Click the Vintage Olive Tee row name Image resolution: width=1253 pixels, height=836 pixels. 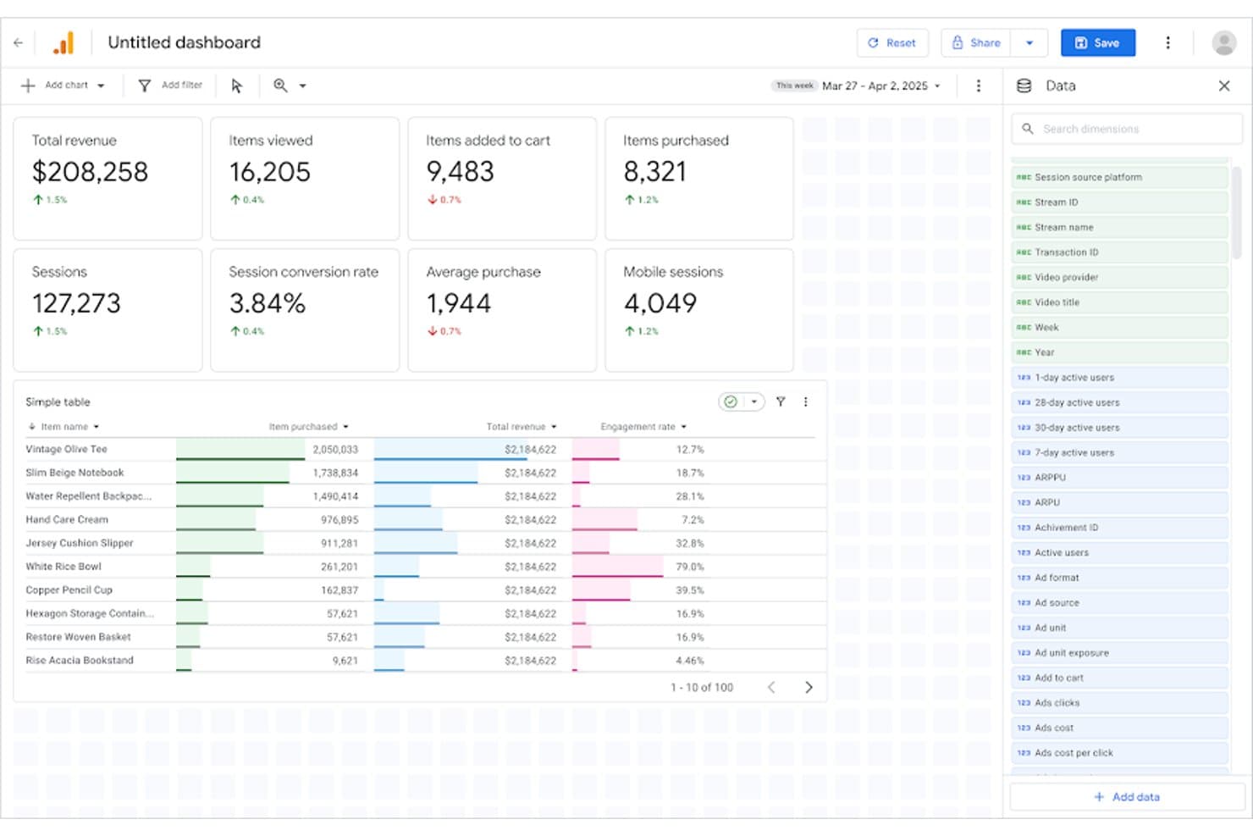(x=66, y=449)
